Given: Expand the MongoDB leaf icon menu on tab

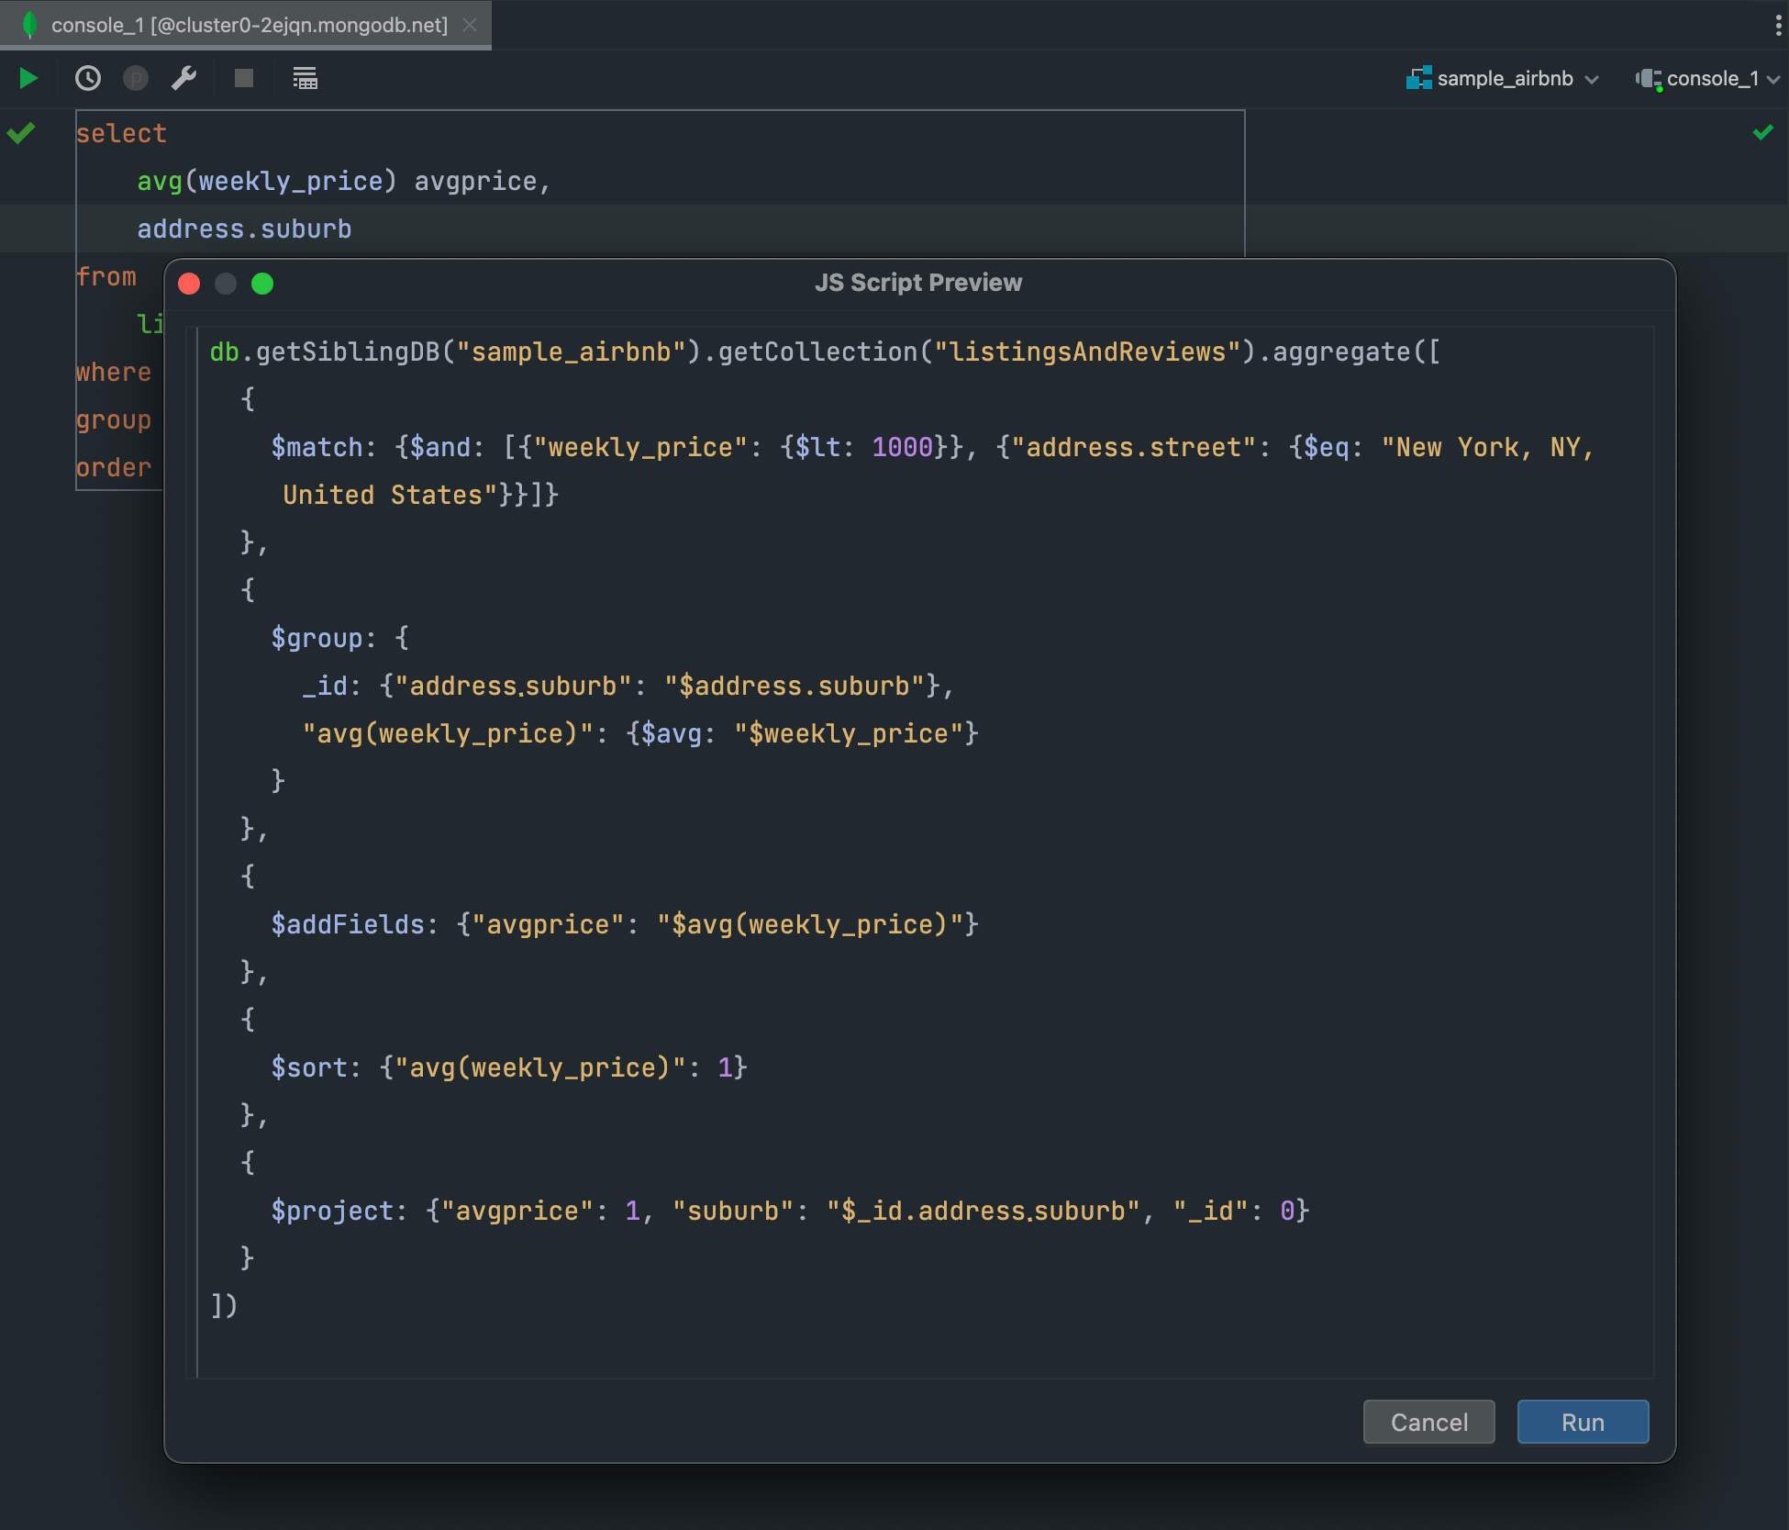Looking at the screenshot, I should coord(28,25).
